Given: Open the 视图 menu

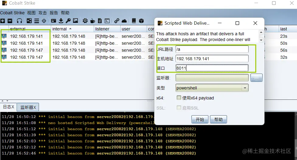Looking at the screenshot, I should (x=31, y=13).
